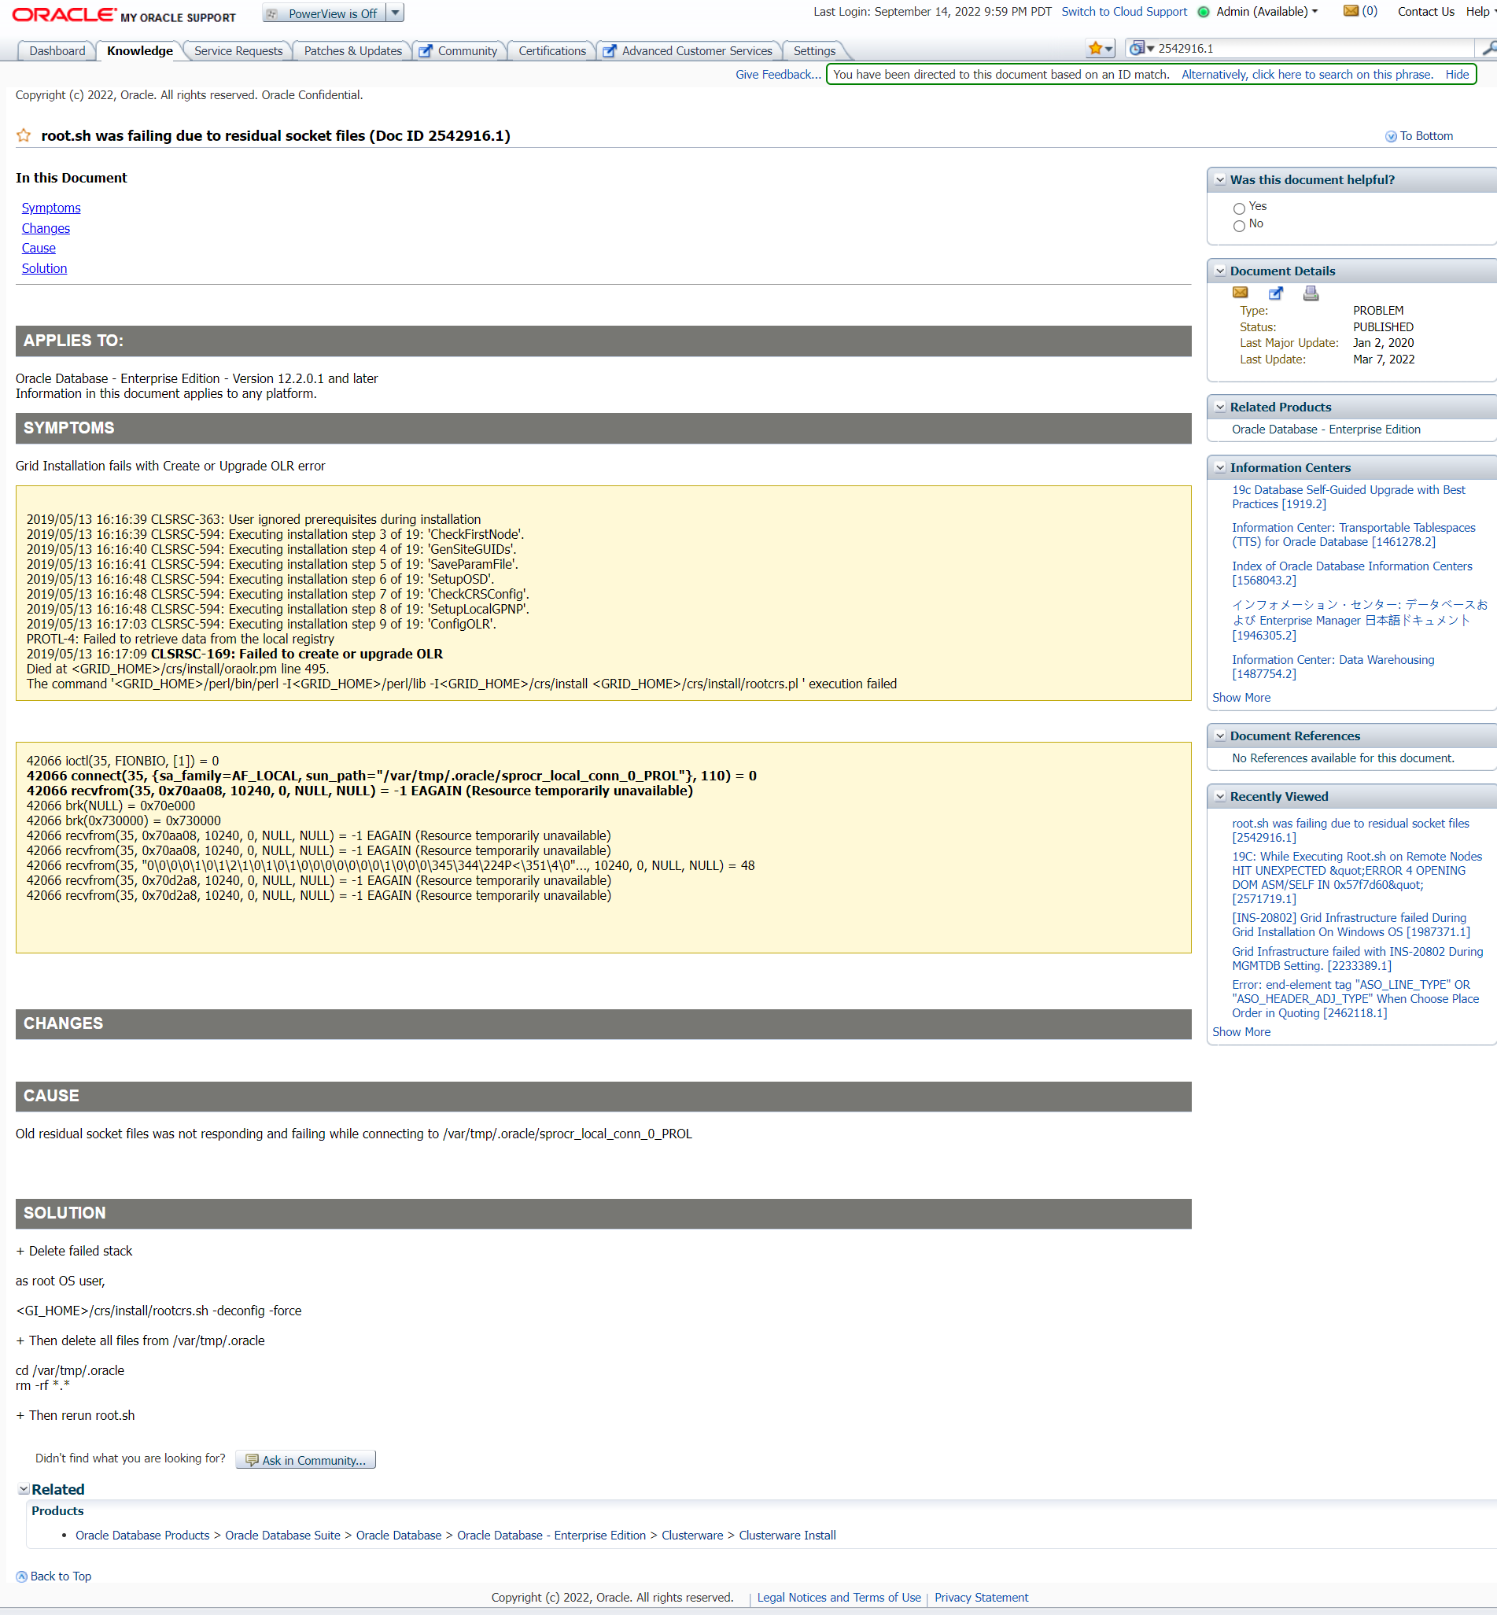Click PowerView toggle icon
The image size is (1497, 1615).
273,14
